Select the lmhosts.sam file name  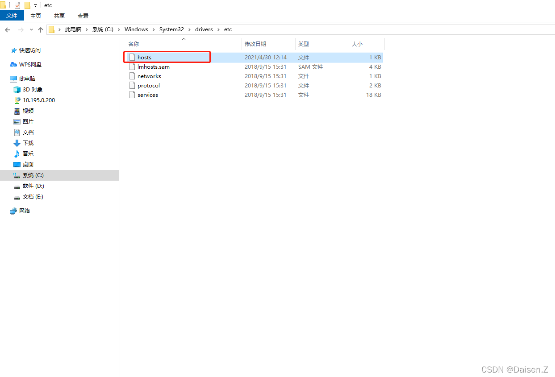click(154, 66)
